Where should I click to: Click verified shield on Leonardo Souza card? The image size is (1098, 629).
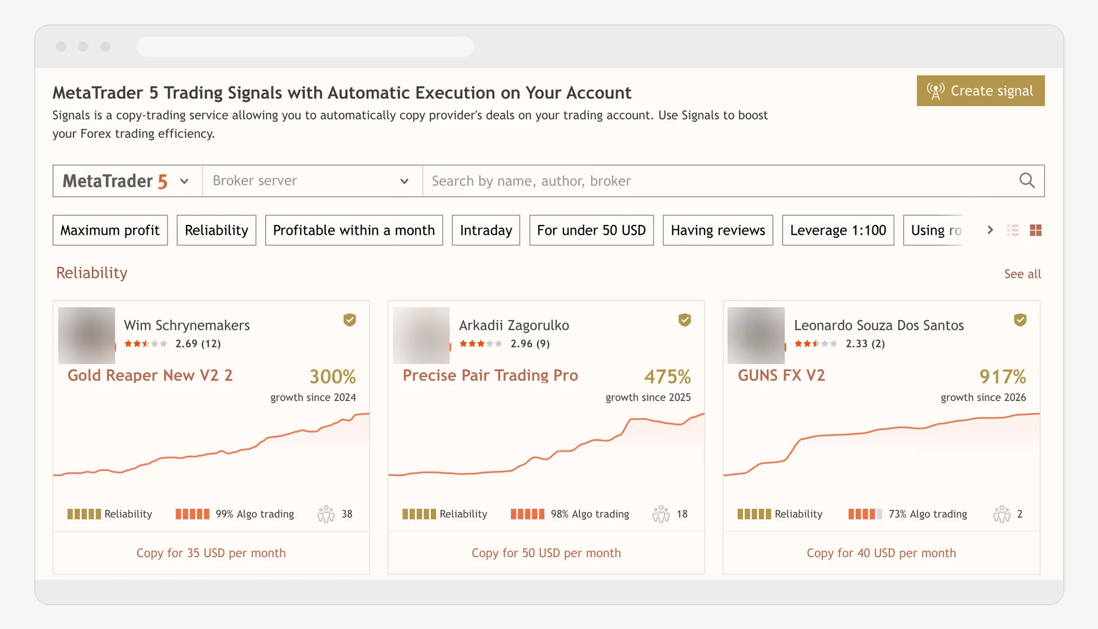pos(1020,320)
